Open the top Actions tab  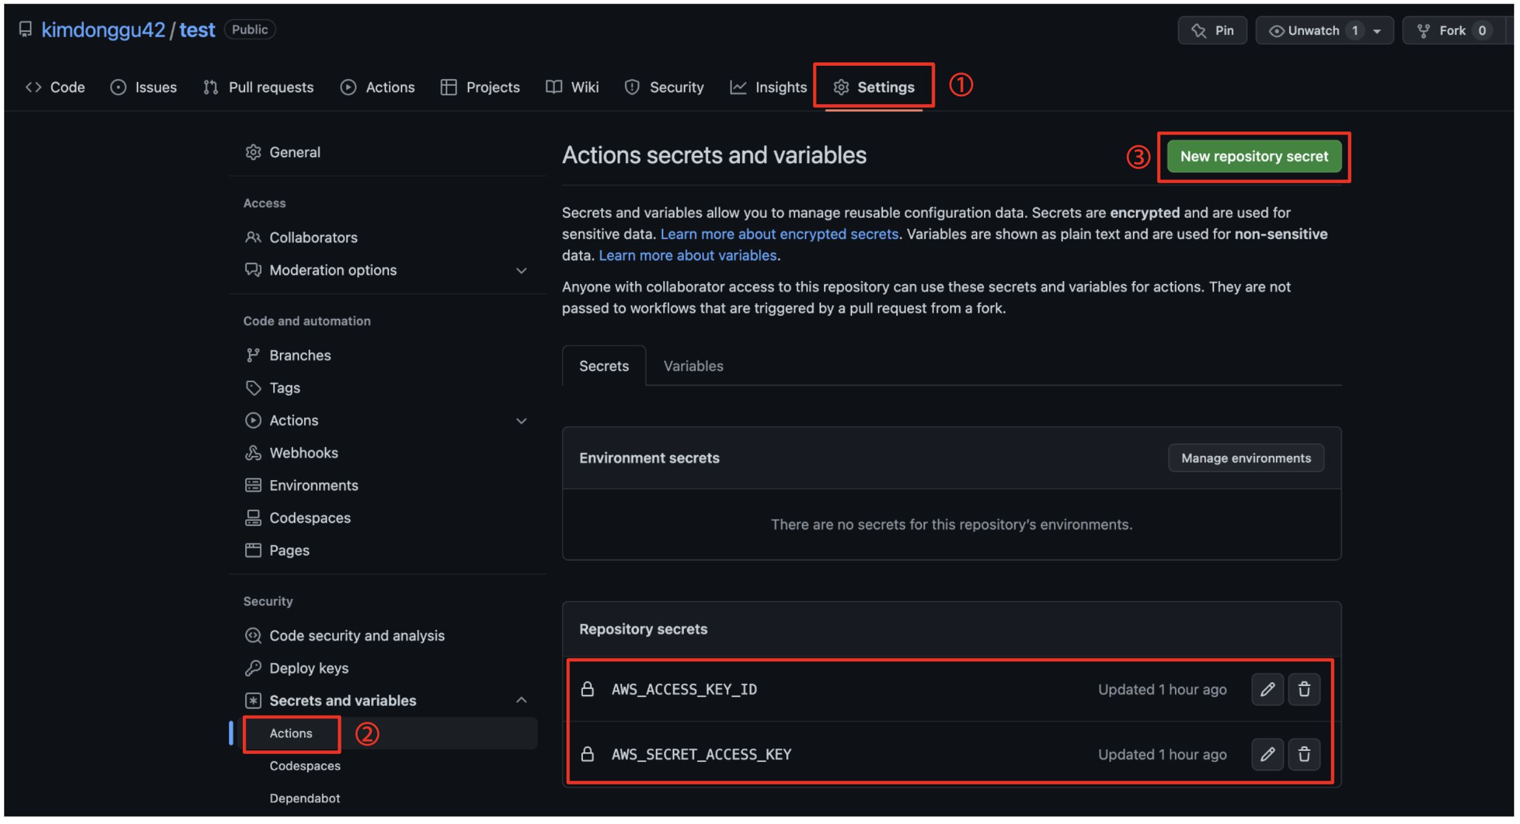(378, 88)
